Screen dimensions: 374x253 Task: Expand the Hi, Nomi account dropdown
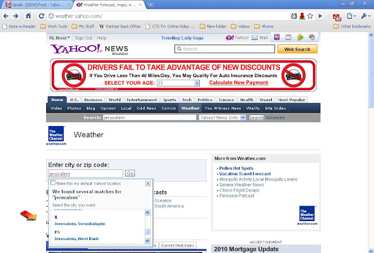60,38
